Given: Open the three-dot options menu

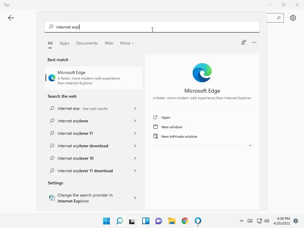Looking at the screenshot, I should 254,42.
